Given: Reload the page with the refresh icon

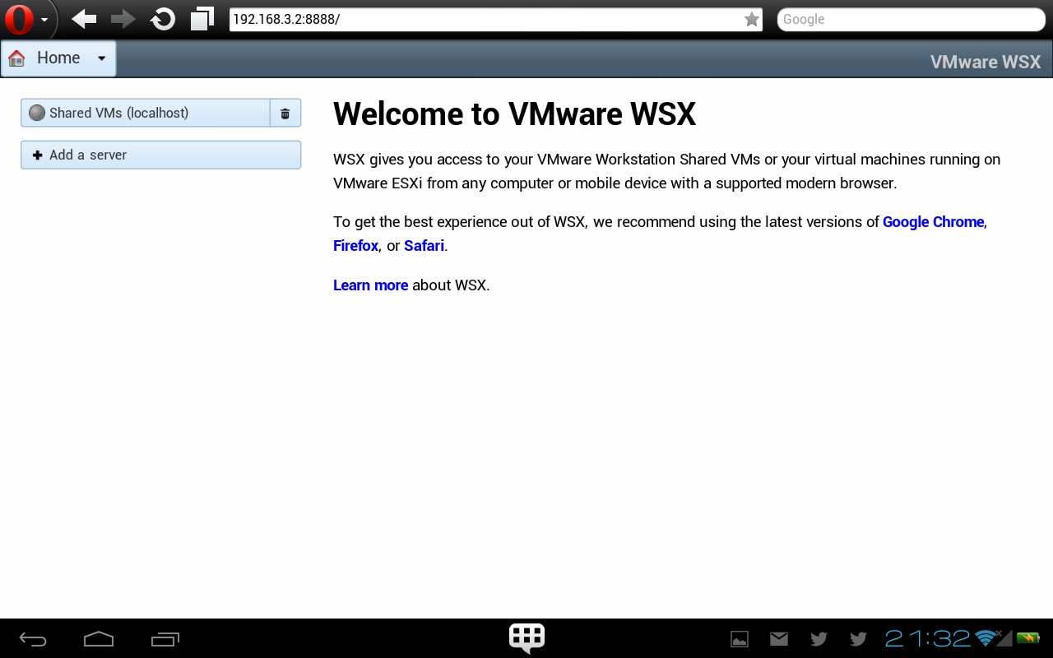Looking at the screenshot, I should pos(163,19).
